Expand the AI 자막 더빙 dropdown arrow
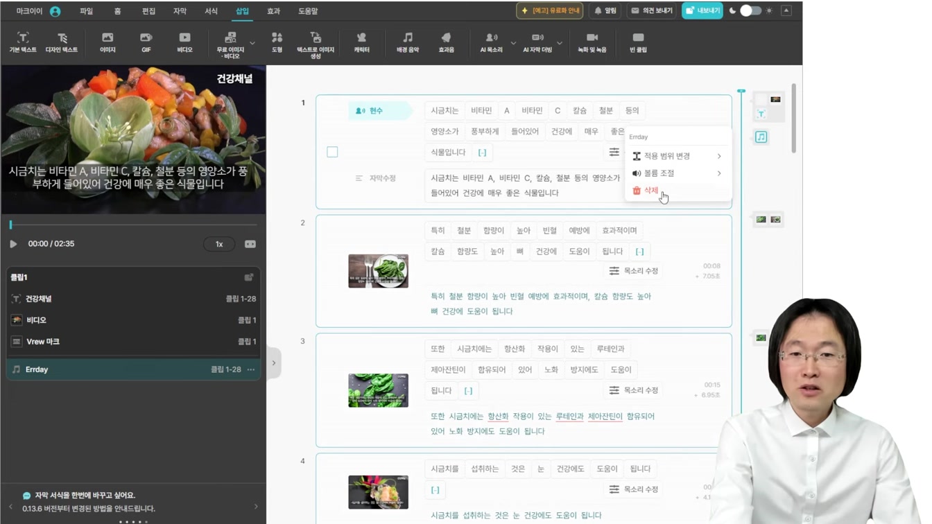The width and height of the screenshot is (932, 524). point(560,43)
